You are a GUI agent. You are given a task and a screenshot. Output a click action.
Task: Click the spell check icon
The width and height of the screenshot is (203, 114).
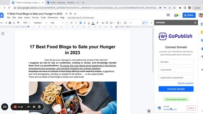[x=14, y=23]
